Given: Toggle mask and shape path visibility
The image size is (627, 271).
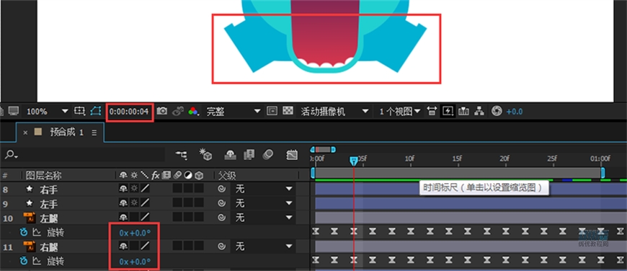Looking at the screenshot, I should pyautogui.click(x=96, y=111).
